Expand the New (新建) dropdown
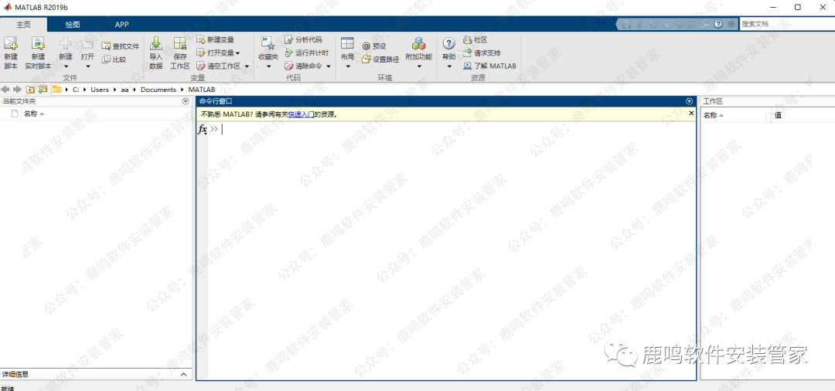Image resolution: width=835 pixels, height=391 pixels. click(x=66, y=66)
